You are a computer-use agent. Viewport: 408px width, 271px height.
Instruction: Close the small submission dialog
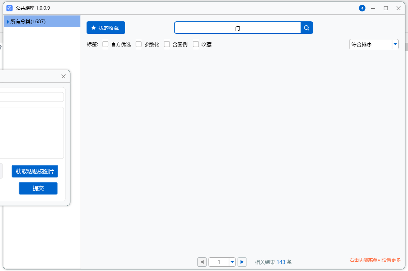[x=63, y=76]
